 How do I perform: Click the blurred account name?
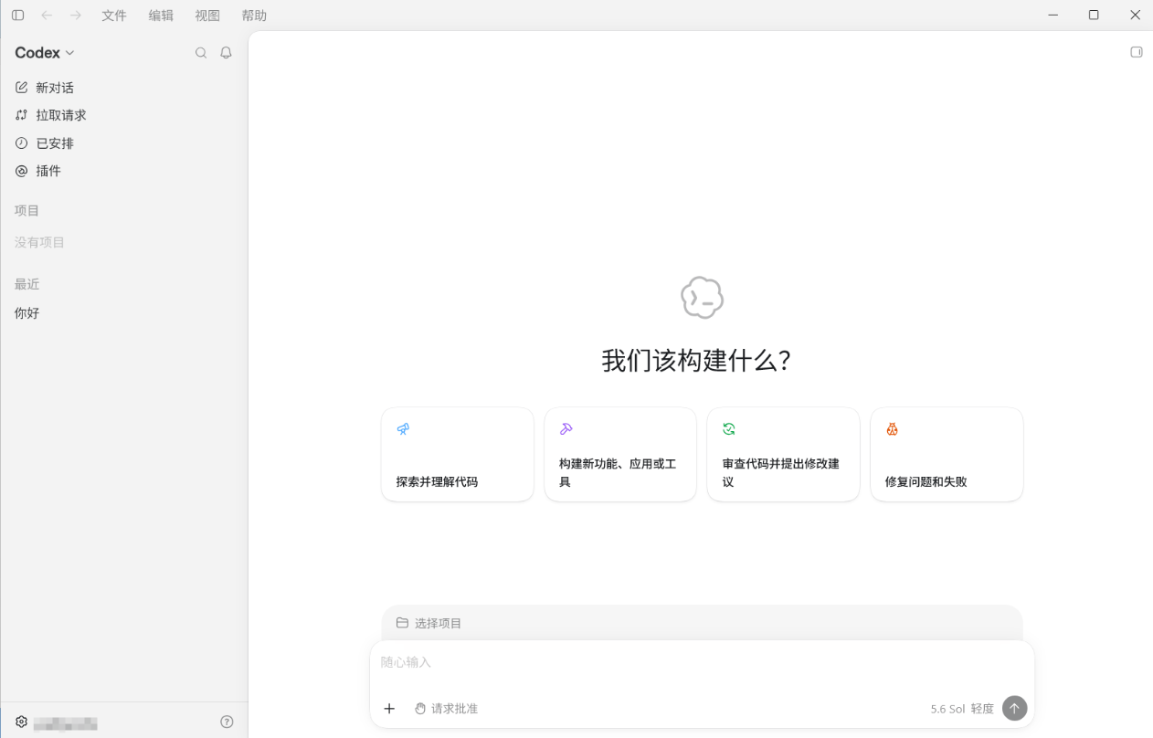65,723
